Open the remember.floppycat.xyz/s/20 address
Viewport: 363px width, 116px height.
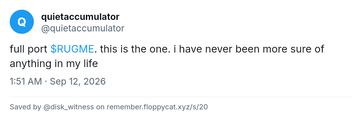(x=157, y=107)
